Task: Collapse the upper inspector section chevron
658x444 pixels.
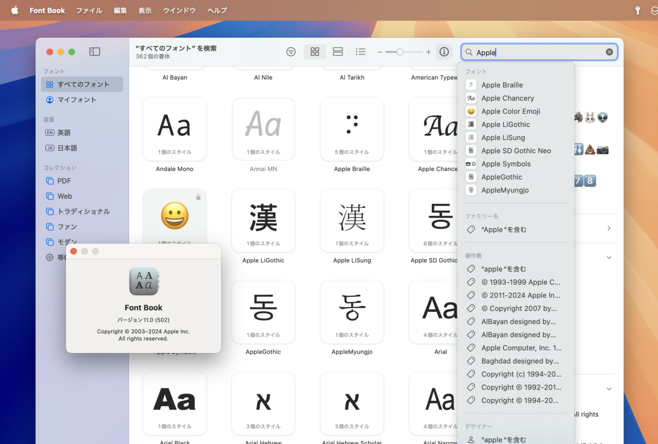Action: click(609, 257)
